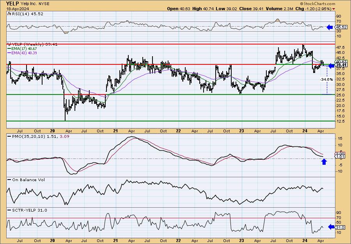The height and width of the screenshot is (244, 351).
Task: Click the -10 label on the PMO axis
Action: pos(339,171)
